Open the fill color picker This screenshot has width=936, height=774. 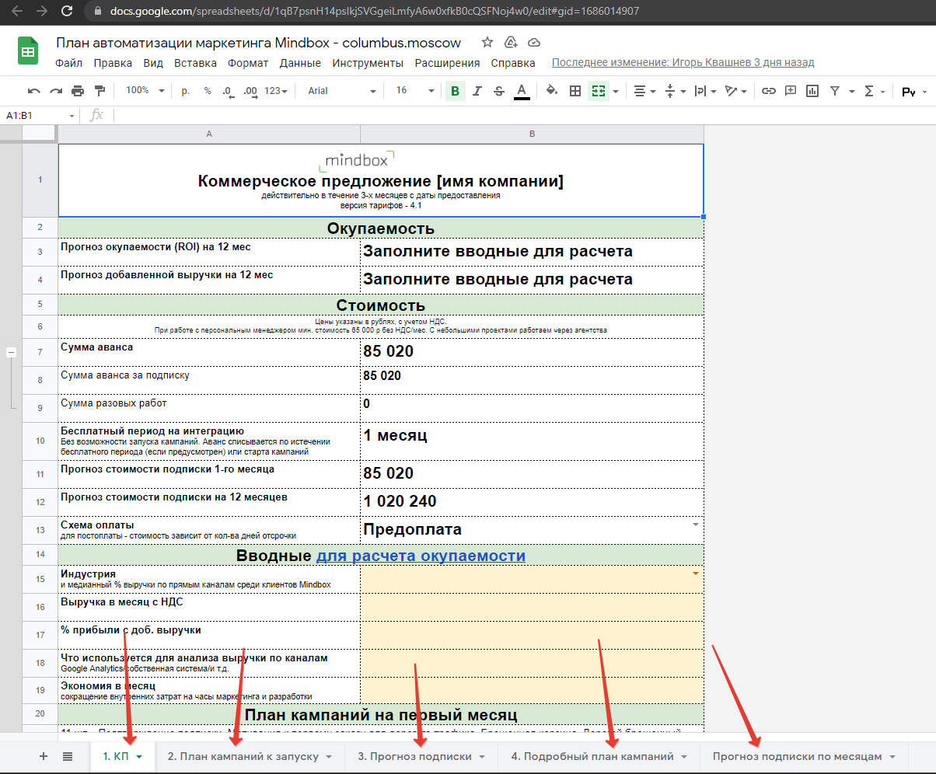[552, 91]
